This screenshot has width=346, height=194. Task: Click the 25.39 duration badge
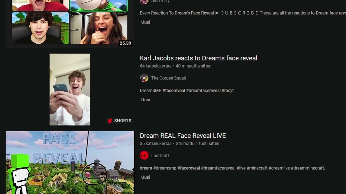click(x=125, y=43)
